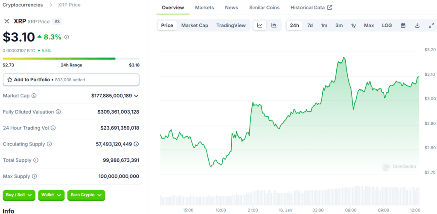Open the Historical Data tab
Image resolution: width=437 pixels, height=214 pixels.
308,8
